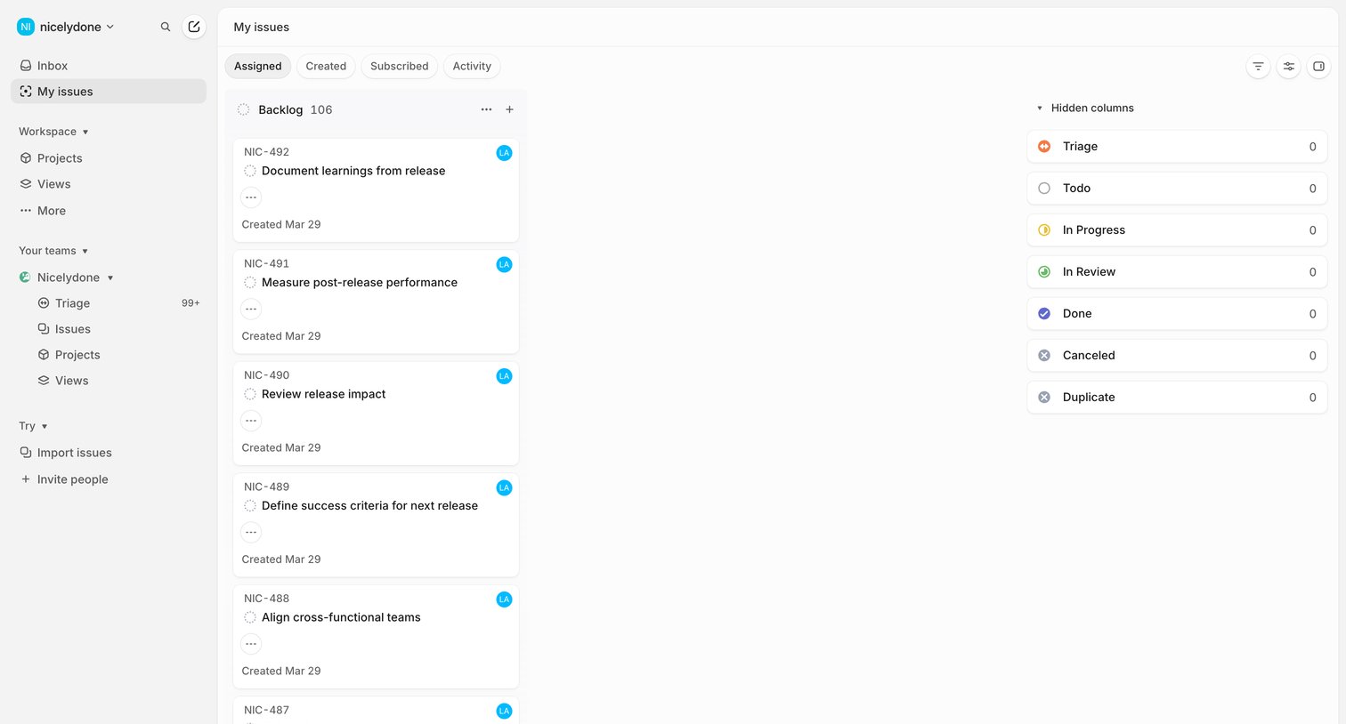Collapse the Your teams section
Screen dimensions: 1346x724
pos(53,251)
